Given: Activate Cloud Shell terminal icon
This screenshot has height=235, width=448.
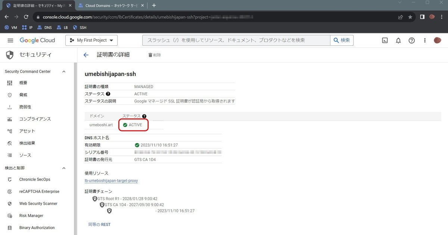Looking at the screenshot, I should (385, 41).
